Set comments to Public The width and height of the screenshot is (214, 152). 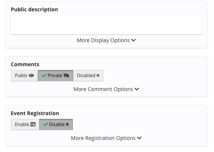[25, 76]
